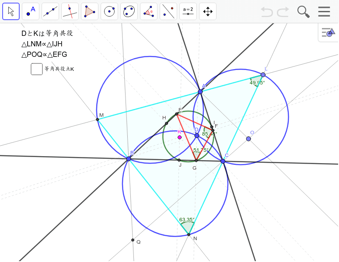Open the Style Bar toggle
Screen dimensions: 339x262
pos(328,33)
